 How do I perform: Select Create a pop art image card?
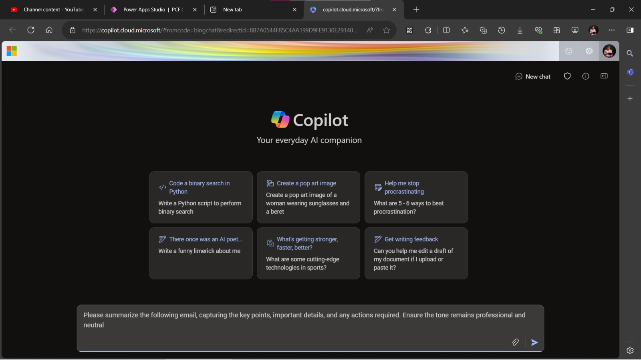click(308, 197)
